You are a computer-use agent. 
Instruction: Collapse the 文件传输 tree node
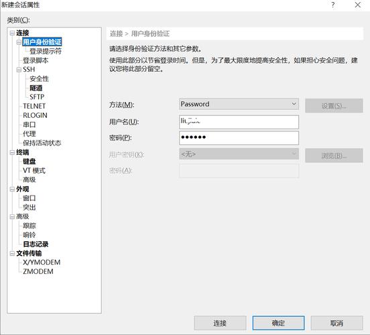tap(12, 253)
